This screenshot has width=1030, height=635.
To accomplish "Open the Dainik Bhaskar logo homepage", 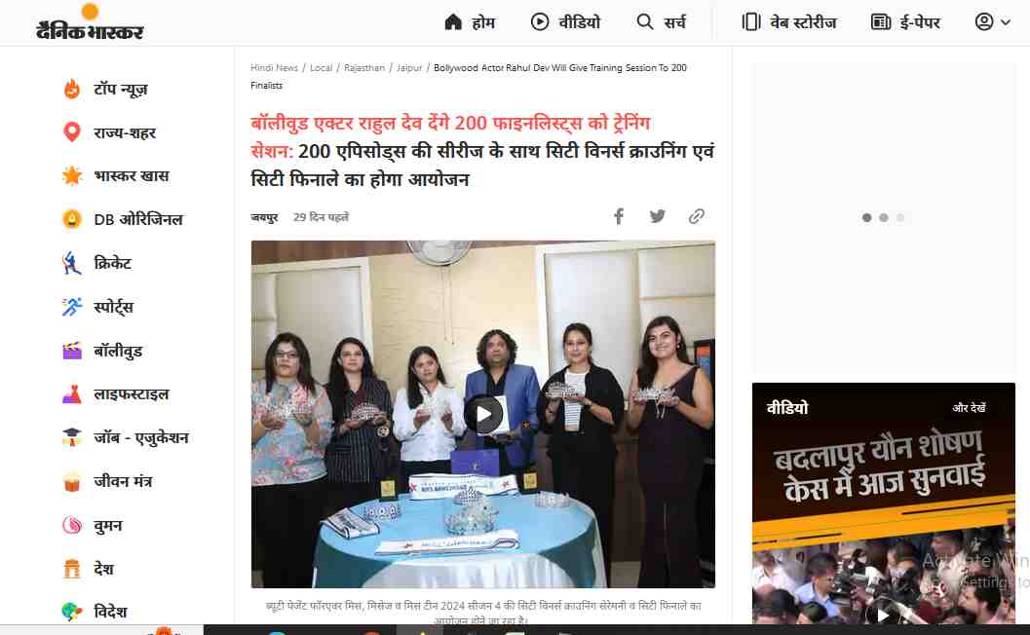I will pyautogui.click(x=90, y=22).
